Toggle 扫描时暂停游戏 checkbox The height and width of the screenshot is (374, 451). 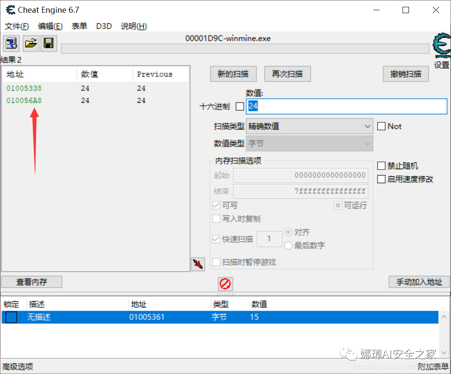point(216,262)
